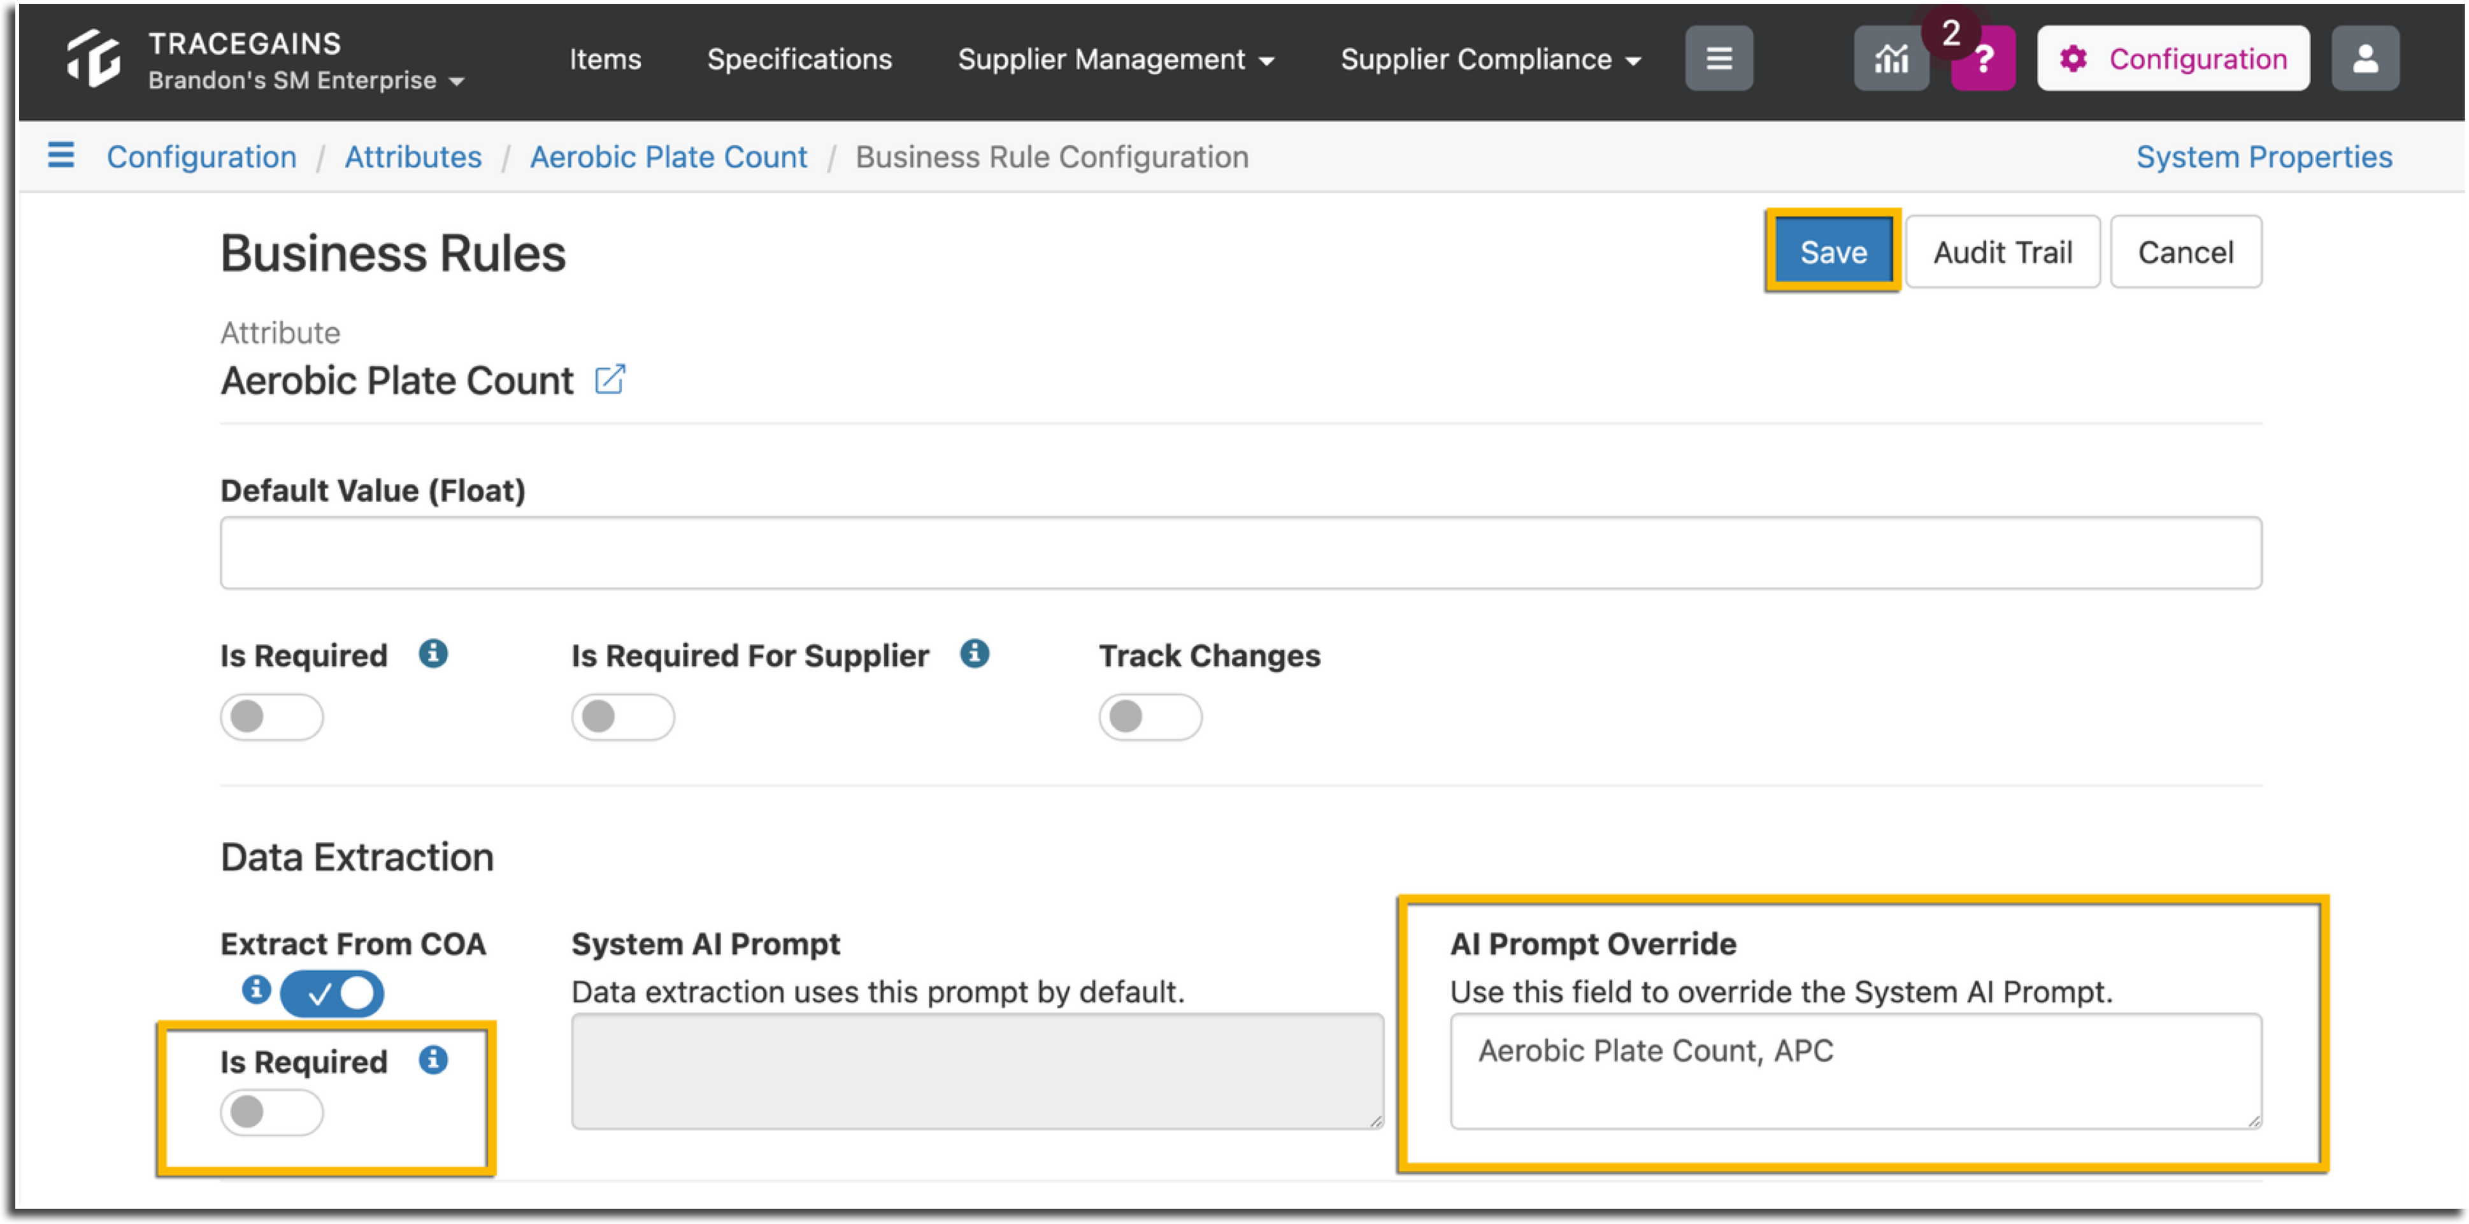Show info icon for Extract From COA
The height and width of the screenshot is (1224, 2469).
tap(256, 989)
